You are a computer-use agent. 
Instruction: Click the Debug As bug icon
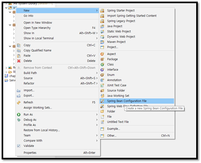19,120
